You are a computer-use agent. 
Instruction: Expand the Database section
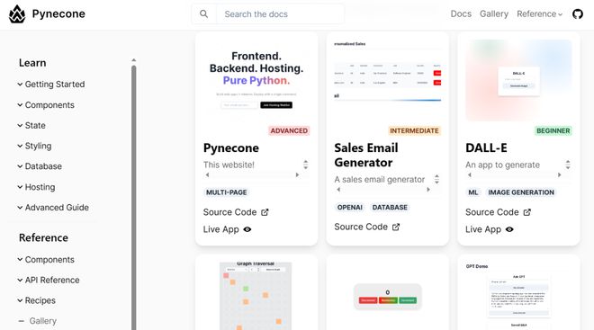40,166
